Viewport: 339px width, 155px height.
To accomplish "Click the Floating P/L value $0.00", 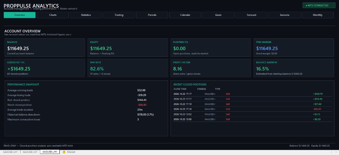I will click(179, 49).
